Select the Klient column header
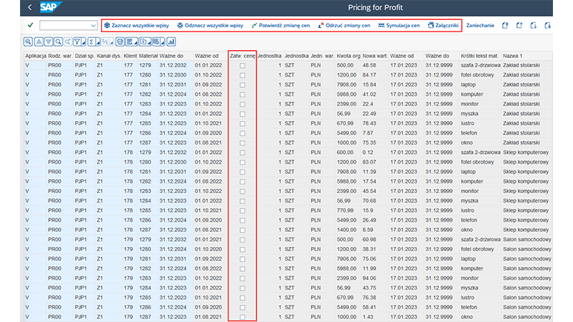This screenshot has height=322, width=573. pos(130,56)
